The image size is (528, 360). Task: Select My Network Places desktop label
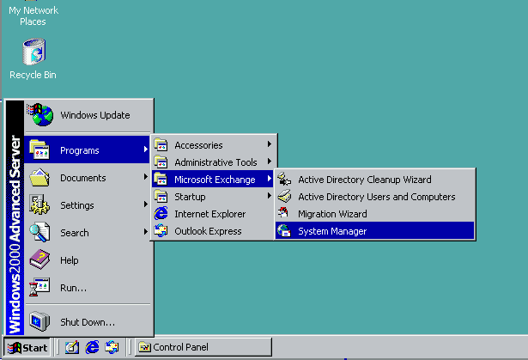pyautogui.click(x=33, y=15)
